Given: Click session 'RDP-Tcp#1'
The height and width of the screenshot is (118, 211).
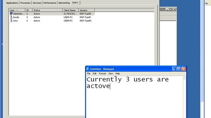Looking at the screenshot, I should tap(85, 17).
